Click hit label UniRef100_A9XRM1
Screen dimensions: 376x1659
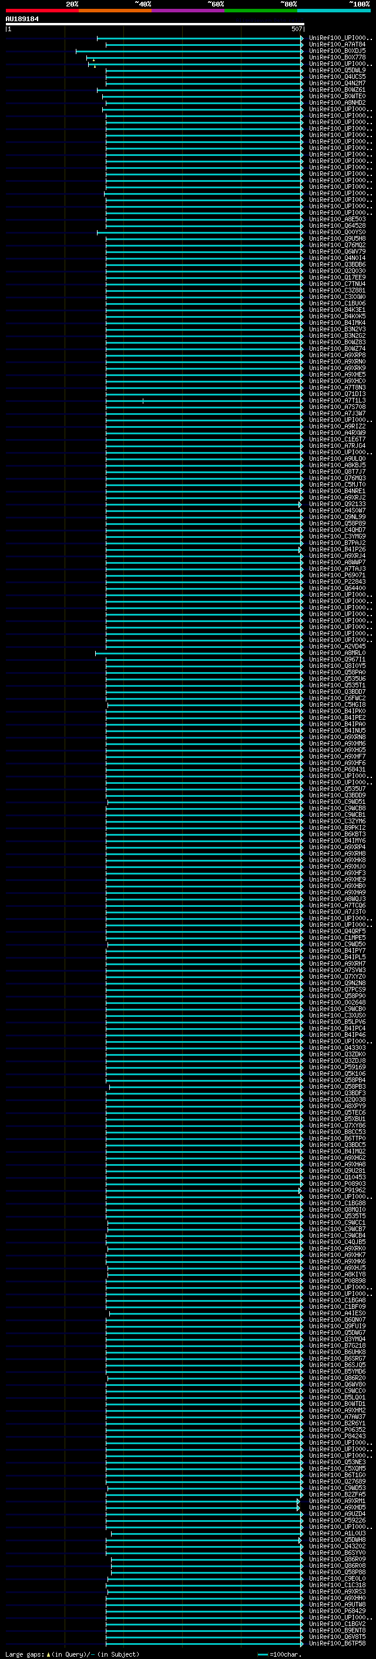[337, 1501]
